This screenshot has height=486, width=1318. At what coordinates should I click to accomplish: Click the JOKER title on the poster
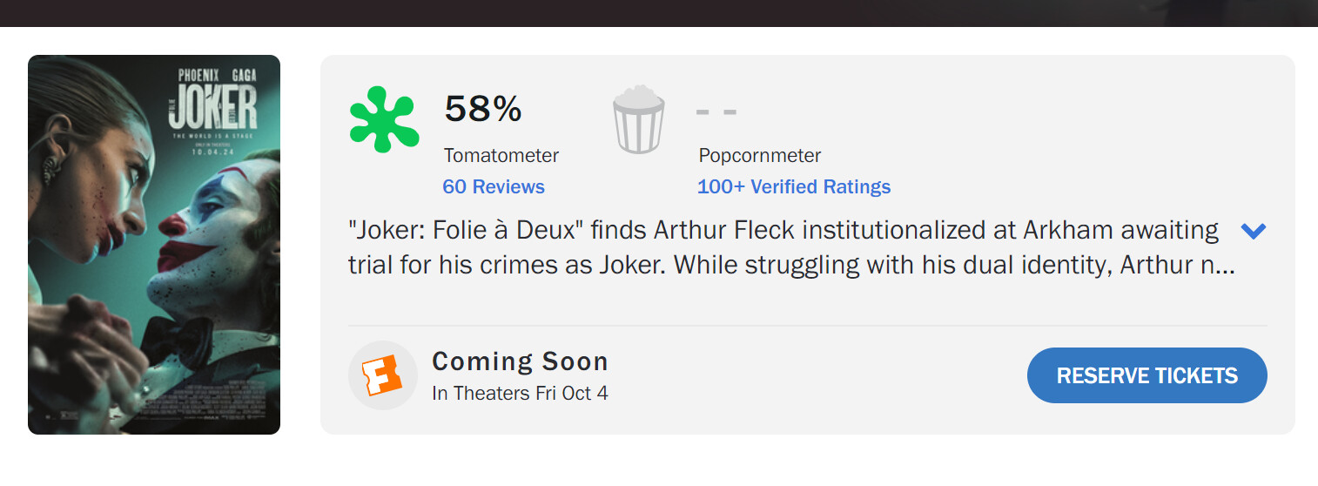click(x=213, y=108)
